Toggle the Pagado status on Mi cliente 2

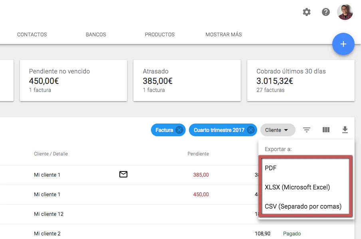pyautogui.click(x=292, y=233)
